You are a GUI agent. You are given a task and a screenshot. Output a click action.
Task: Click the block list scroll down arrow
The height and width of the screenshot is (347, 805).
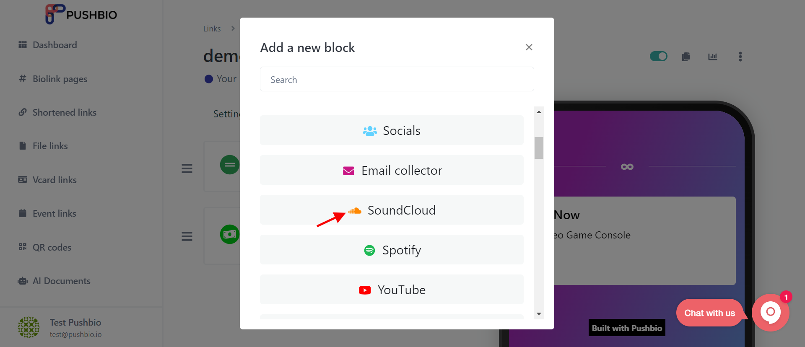(539, 314)
